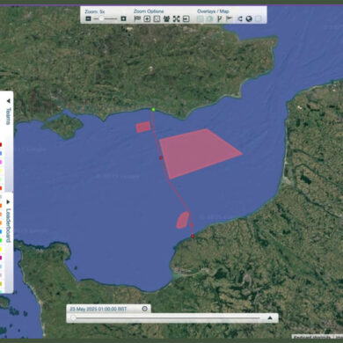The image size is (343, 343).
Task: Click the boxed plus zoom icon
Action: click(147, 18)
